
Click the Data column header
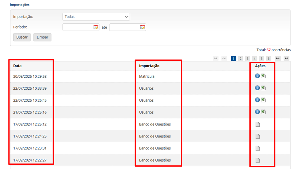point(18,66)
